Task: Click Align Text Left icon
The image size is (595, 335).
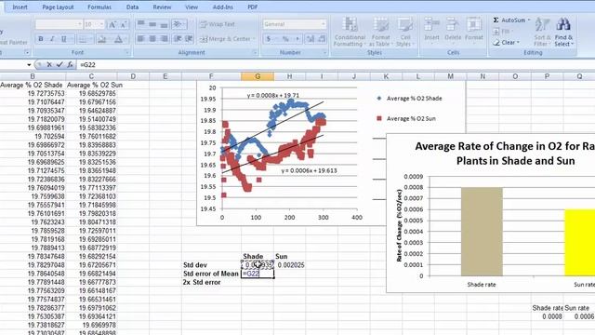Action: click(140, 39)
